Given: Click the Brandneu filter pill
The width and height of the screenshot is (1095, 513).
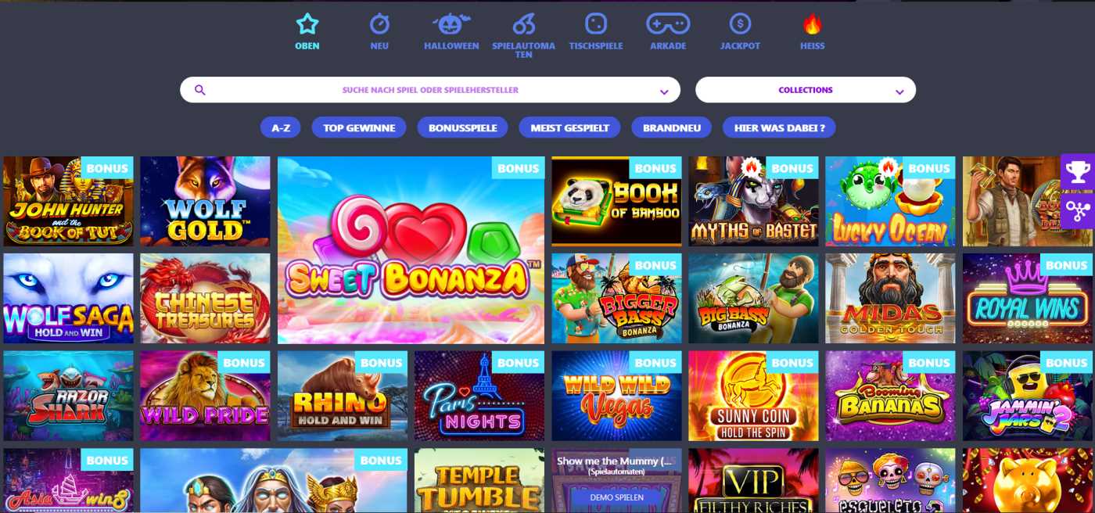Looking at the screenshot, I should coord(672,127).
